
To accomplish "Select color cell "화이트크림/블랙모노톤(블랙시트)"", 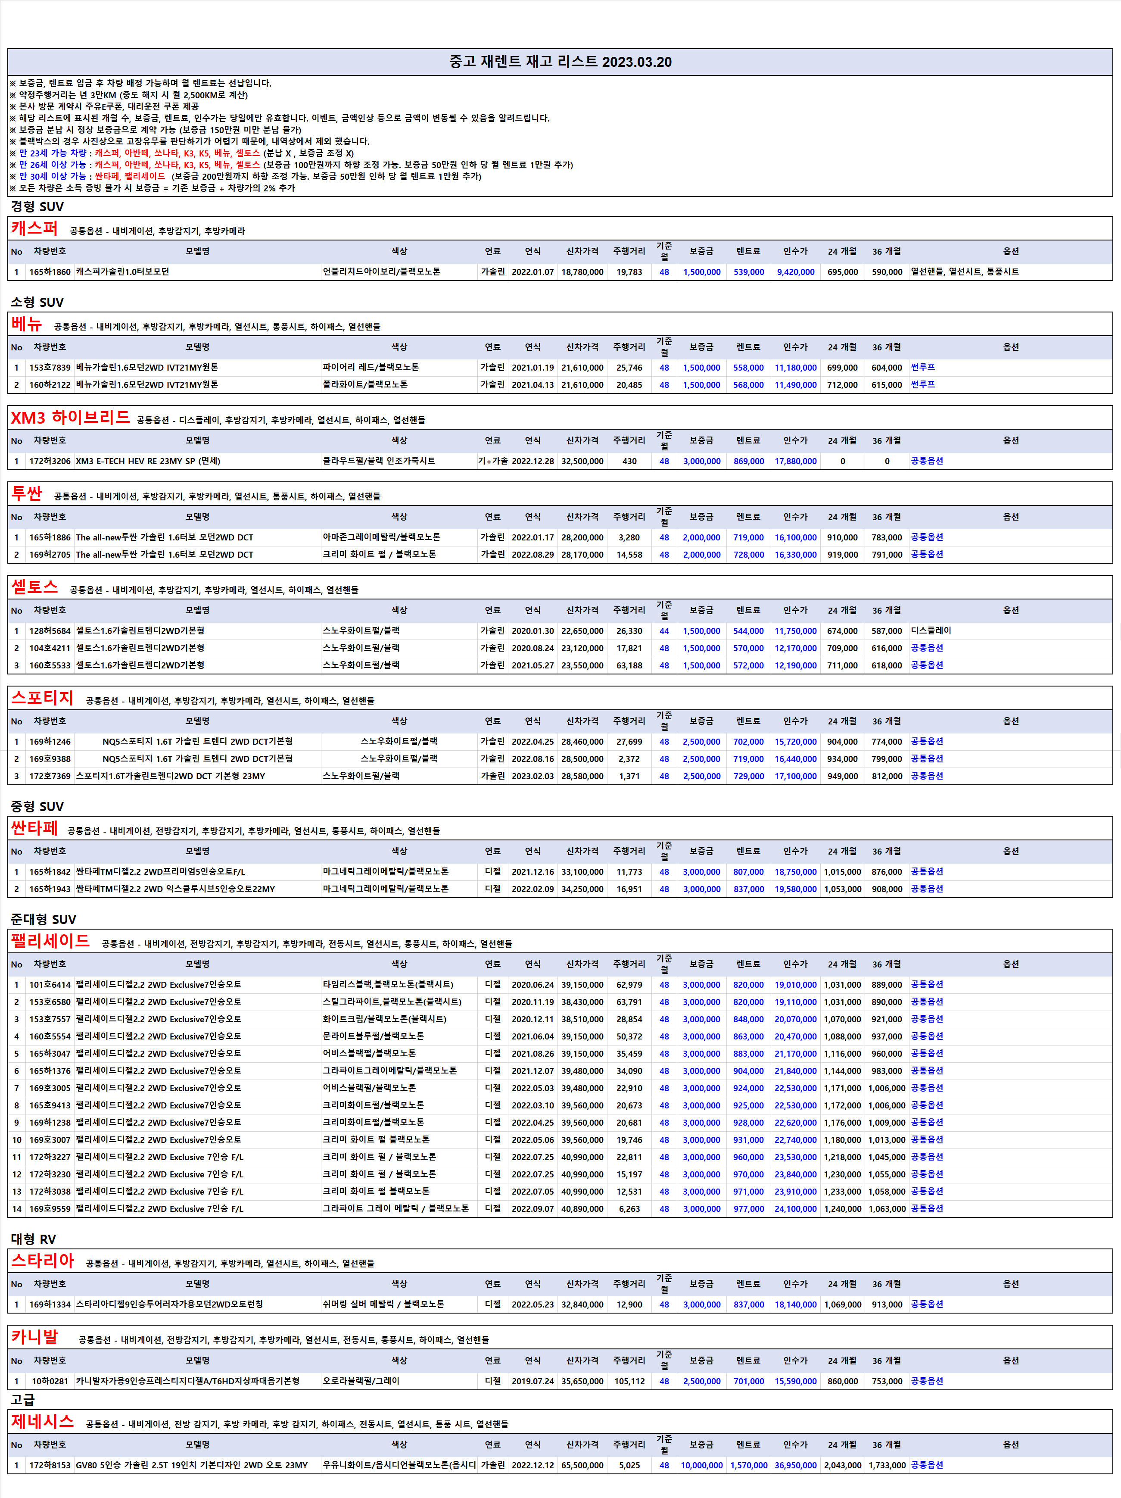I will coord(384,1019).
